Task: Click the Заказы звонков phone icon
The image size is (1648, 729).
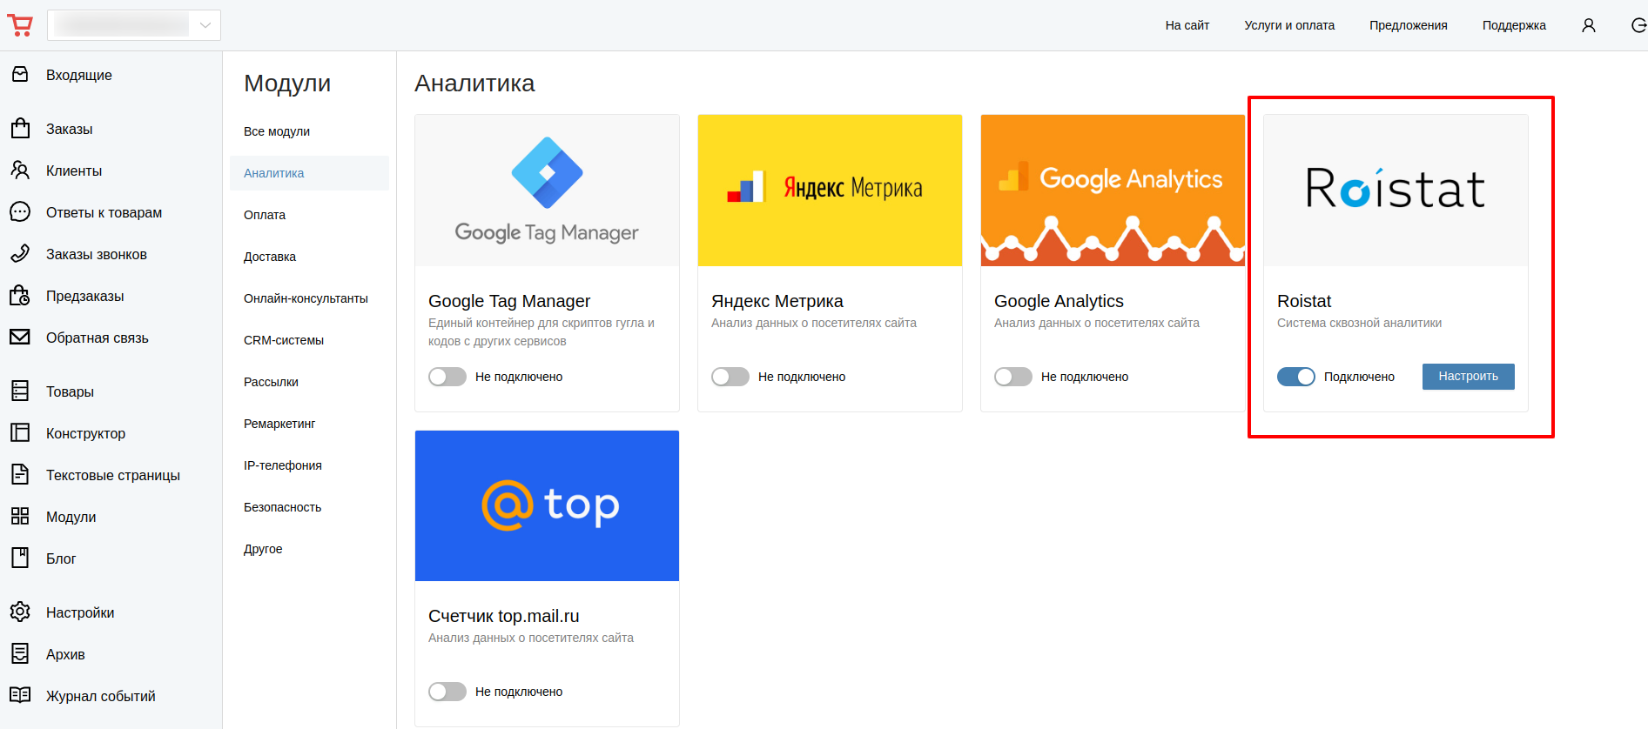Action: pos(20,254)
